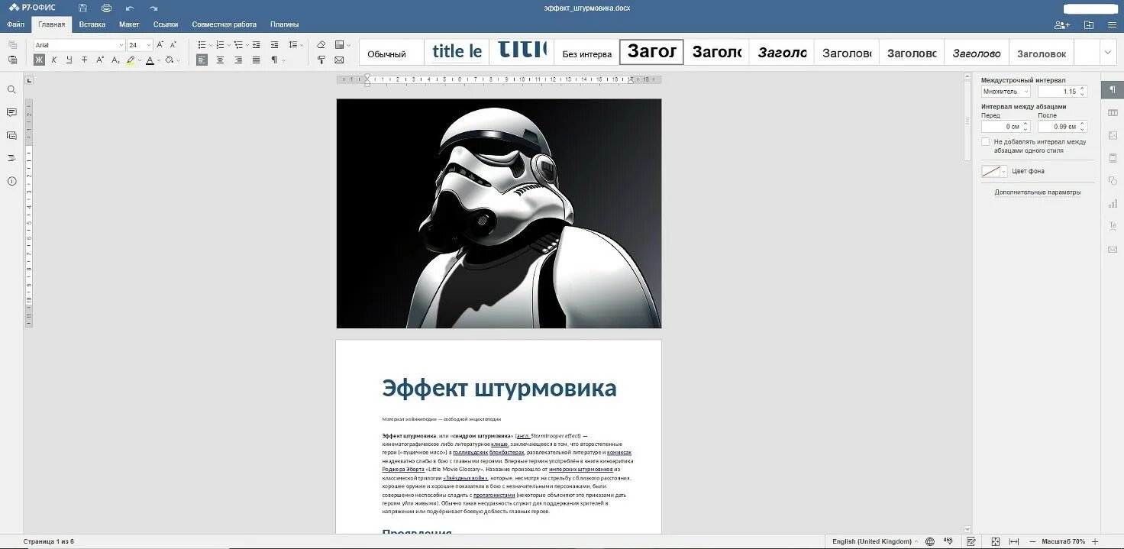Open the info icon in left sidebar

tap(11, 181)
